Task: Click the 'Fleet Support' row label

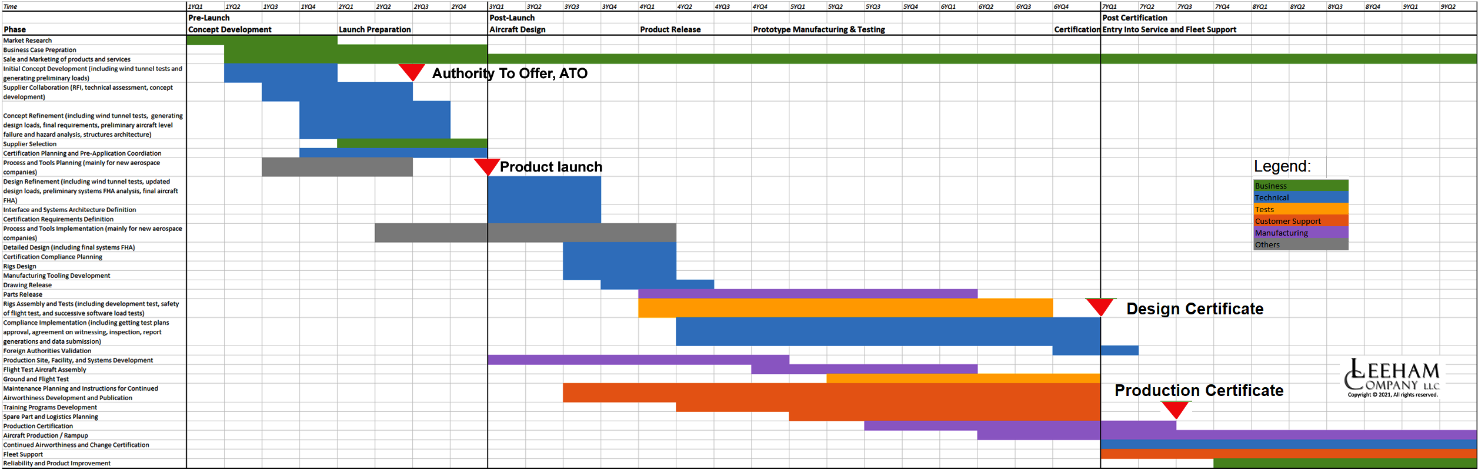Action: [23, 454]
